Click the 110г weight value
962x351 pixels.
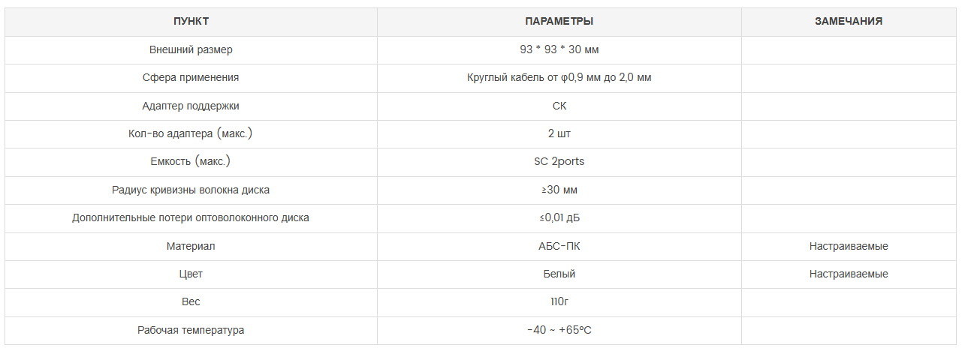559,301
